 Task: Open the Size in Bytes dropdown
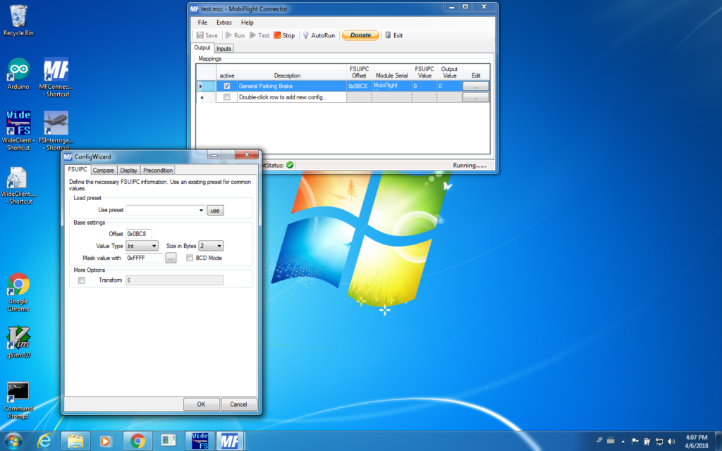219,246
